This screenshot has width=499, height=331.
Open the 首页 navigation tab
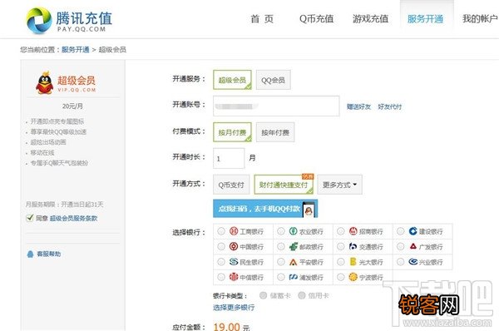pyautogui.click(x=262, y=19)
